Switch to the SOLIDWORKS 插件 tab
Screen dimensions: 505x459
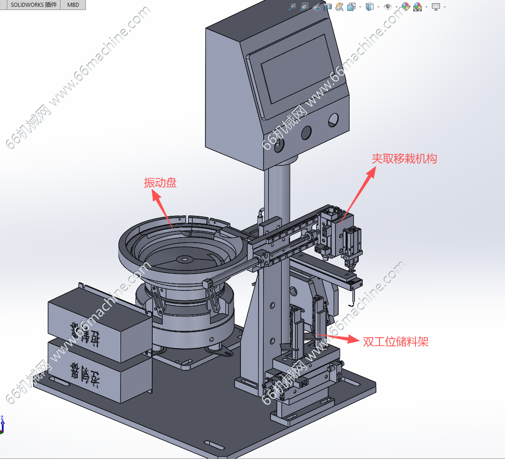34,5
